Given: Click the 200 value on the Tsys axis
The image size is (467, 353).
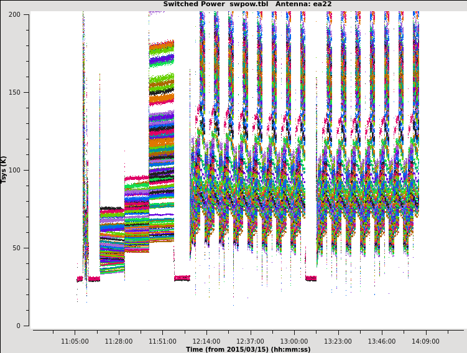Looking at the screenshot, I should tap(14, 14).
